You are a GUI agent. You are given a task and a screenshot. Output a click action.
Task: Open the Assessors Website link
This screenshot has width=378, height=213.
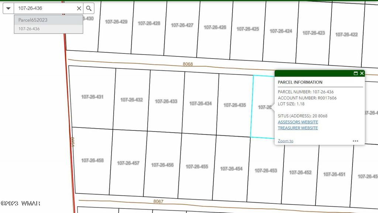tap(298, 122)
